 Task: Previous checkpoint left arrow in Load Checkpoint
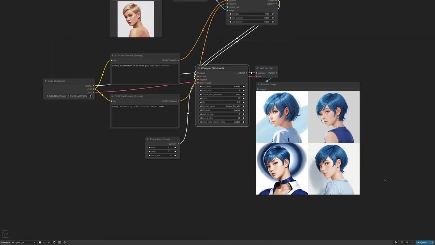pyautogui.click(x=47, y=96)
